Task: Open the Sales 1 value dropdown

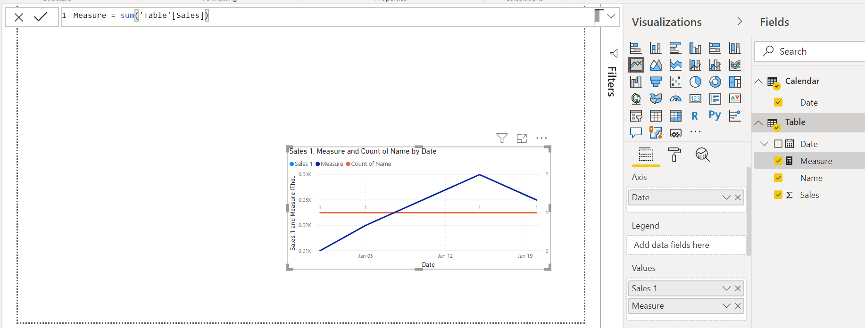Action: (726, 288)
